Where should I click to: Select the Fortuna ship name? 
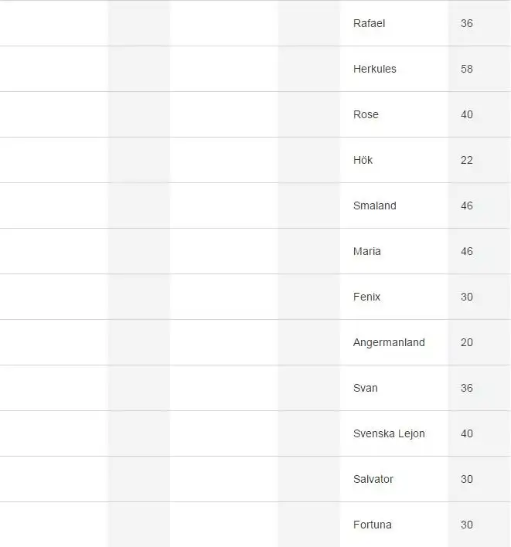tap(372, 525)
